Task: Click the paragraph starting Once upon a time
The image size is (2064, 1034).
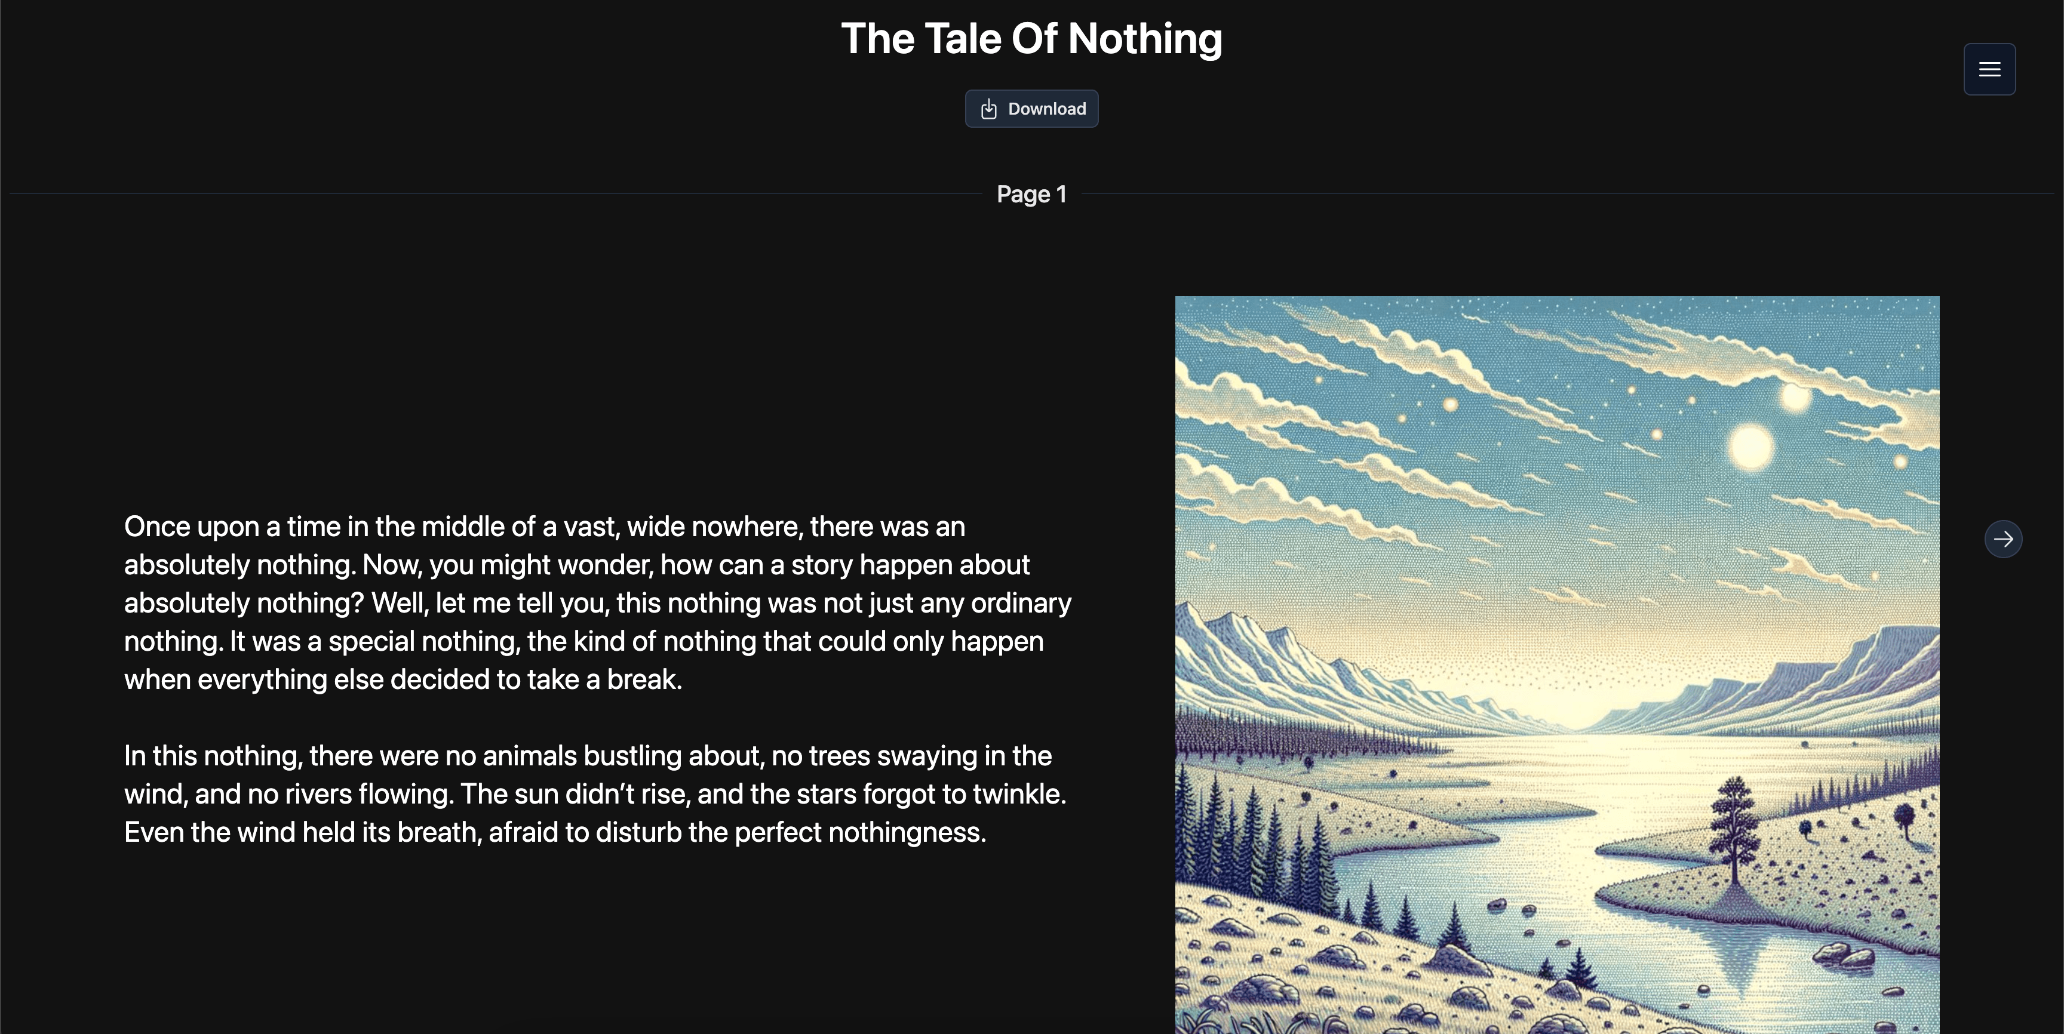Action: click(598, 602)
